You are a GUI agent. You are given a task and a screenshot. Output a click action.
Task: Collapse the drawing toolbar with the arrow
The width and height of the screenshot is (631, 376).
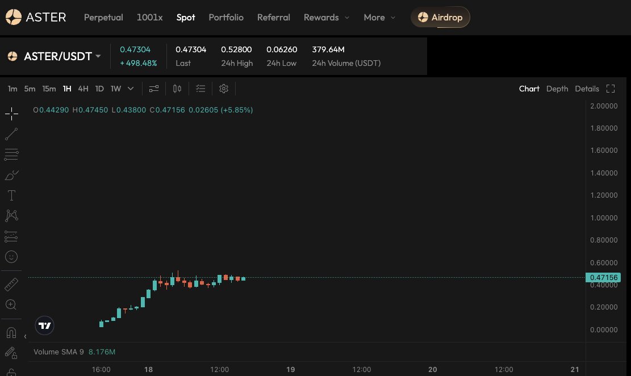coord(25,336)
